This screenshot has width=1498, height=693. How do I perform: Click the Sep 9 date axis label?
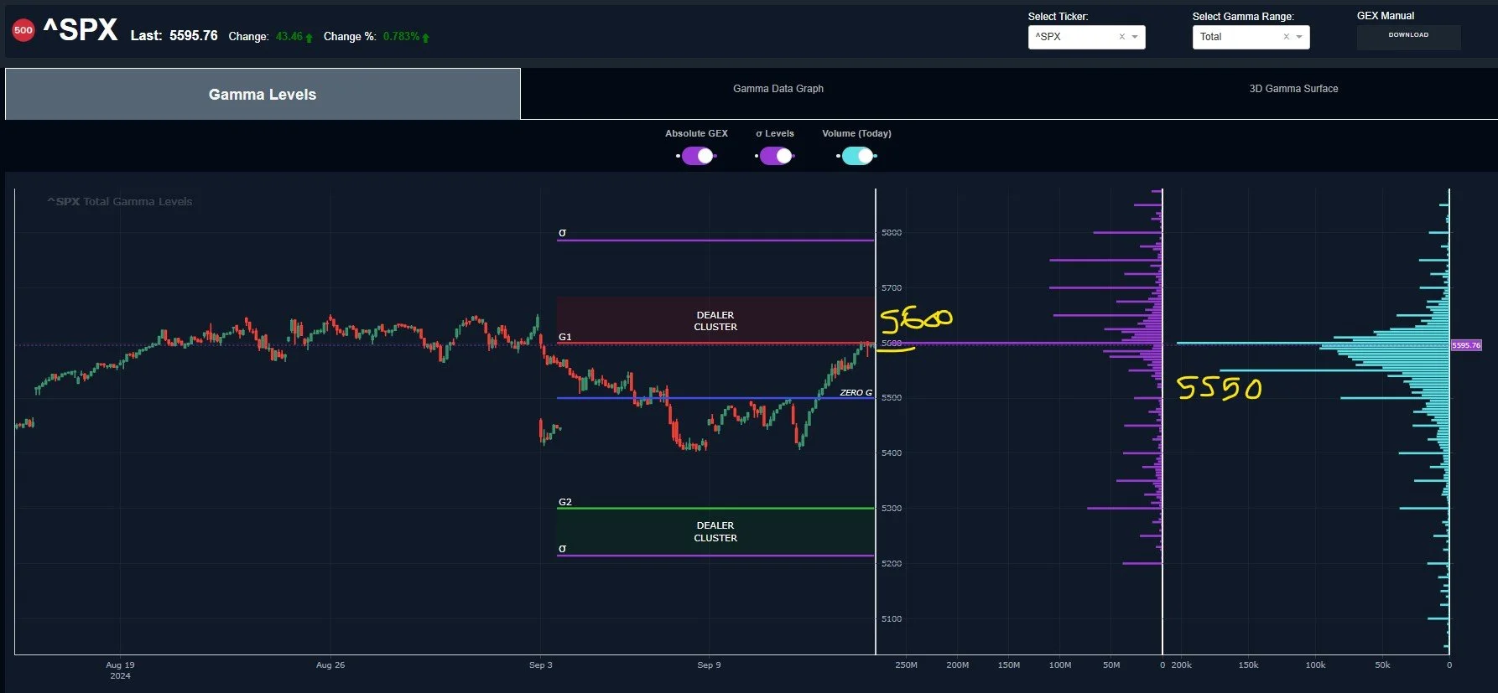[709, 665]
